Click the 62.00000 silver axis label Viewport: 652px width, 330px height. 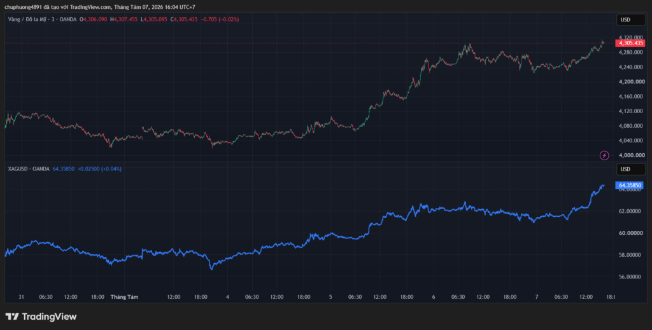click(x=630, y=211)
